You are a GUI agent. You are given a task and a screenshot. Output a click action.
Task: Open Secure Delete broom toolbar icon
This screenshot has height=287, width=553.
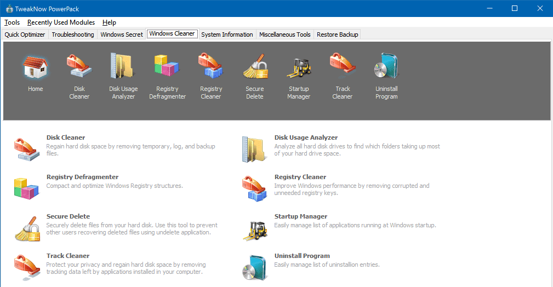click(255, 66)
